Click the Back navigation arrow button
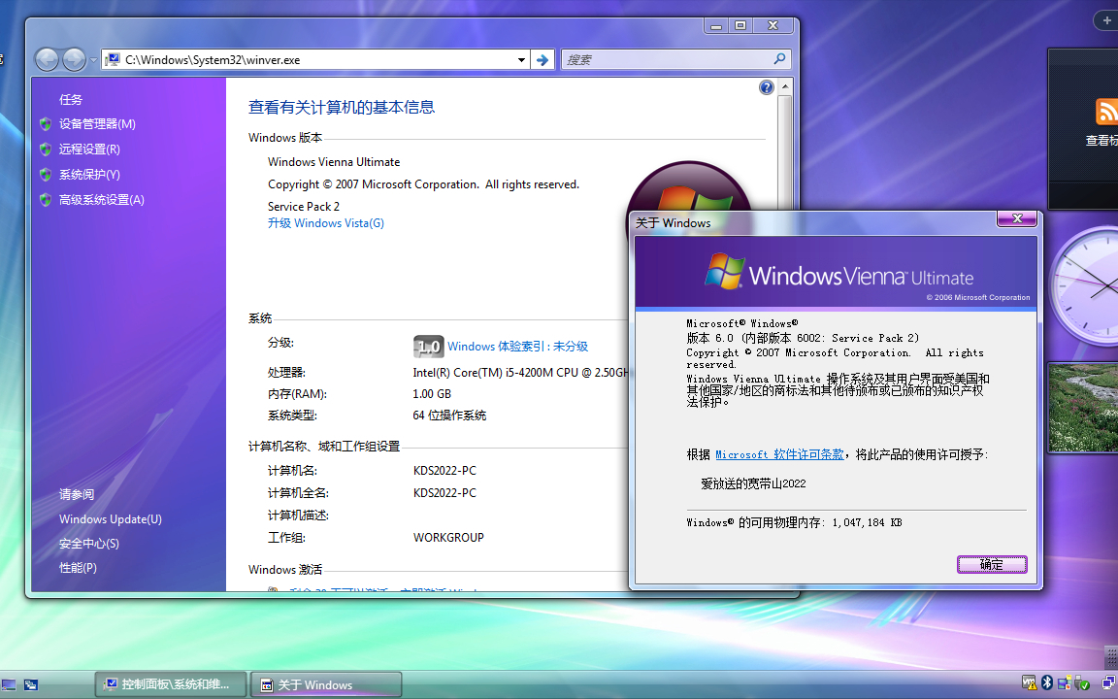 pos(47,60)
